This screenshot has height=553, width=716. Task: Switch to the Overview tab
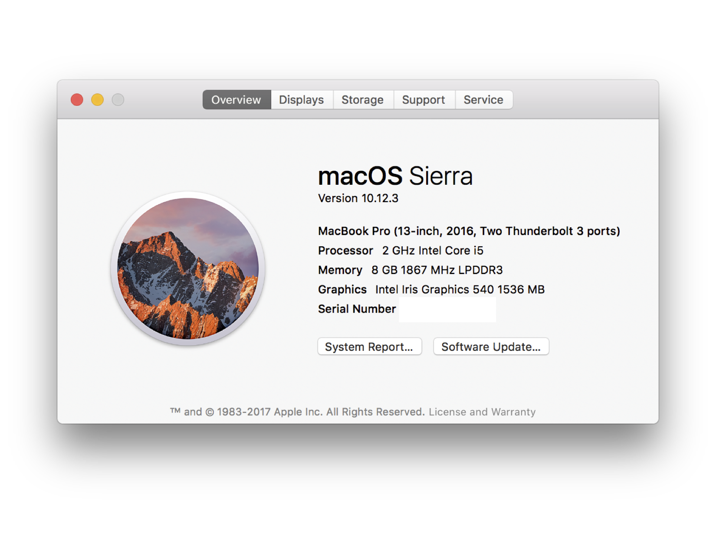[236, 100]
